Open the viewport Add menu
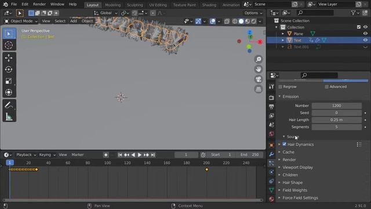The image size is (371, 209). pyautogui.click(x=74, y=21)
